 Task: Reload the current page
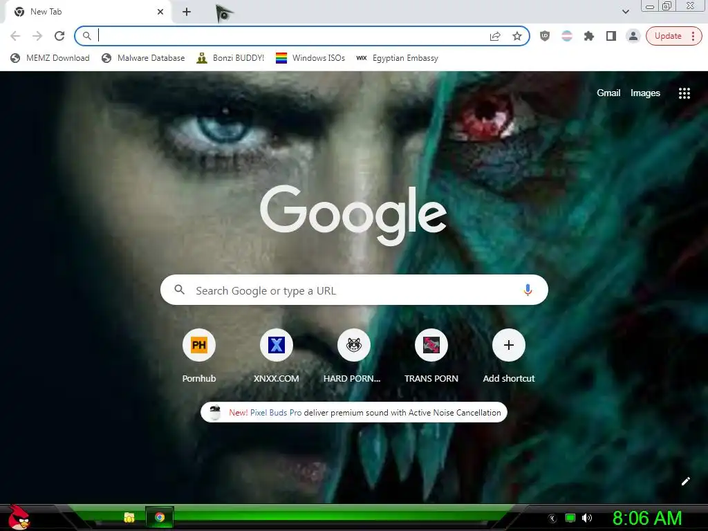59,36
